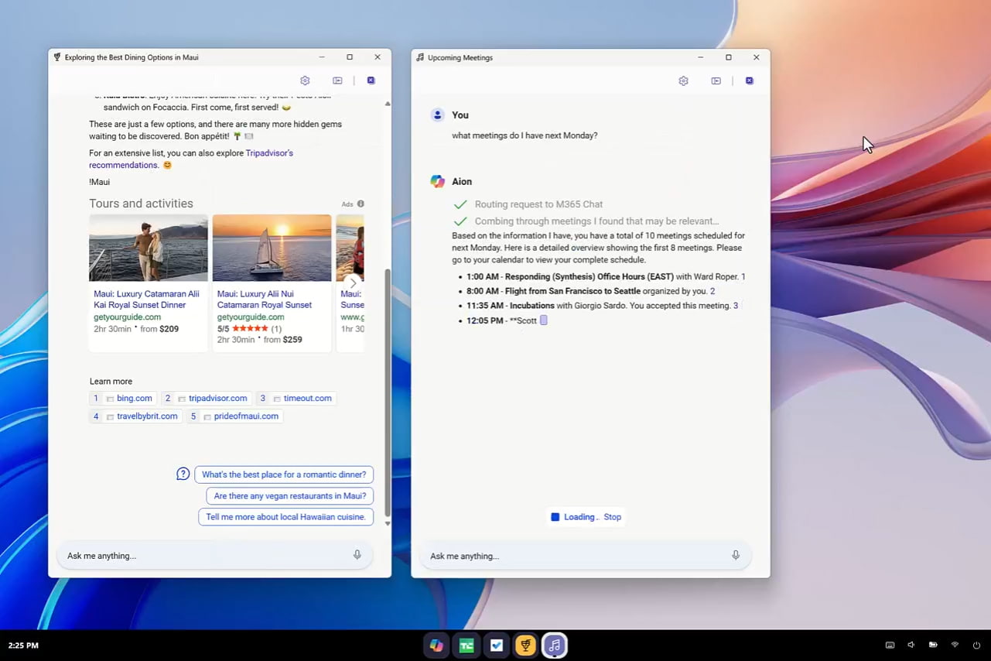Open Tripadvisor's recommendations link
This screenshot has width=991, height=661.
[x=191, y=159]
